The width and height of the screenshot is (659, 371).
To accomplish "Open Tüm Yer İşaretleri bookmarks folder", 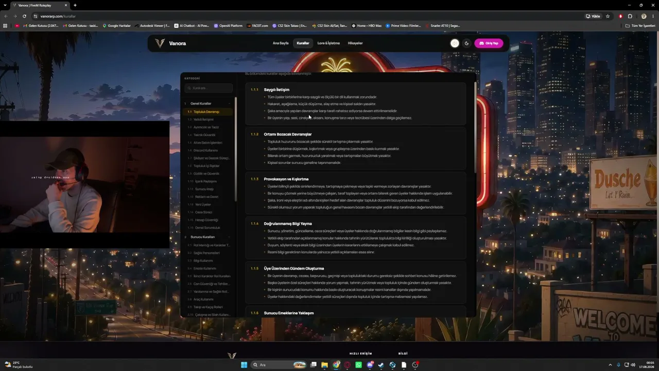I will [640, 26].
